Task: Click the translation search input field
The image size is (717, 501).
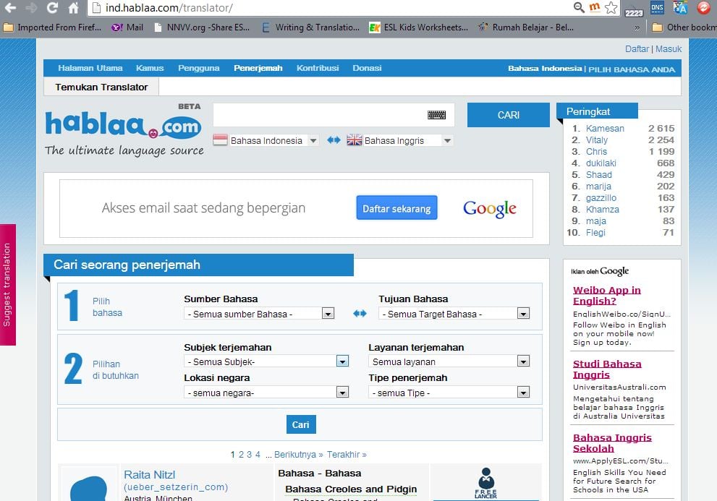Action: pyautogui.click(x=318, y=115)
